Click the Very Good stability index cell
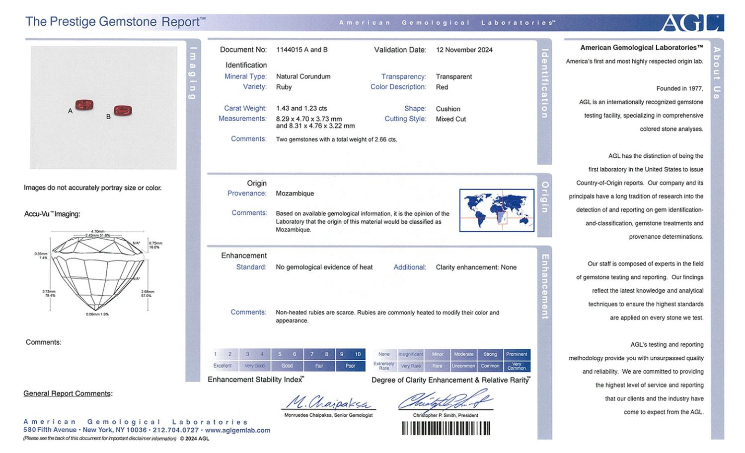This screenshot has height=453, width=745. point(254,366)
